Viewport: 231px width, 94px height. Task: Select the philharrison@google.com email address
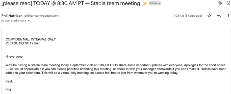click(42, 16)
